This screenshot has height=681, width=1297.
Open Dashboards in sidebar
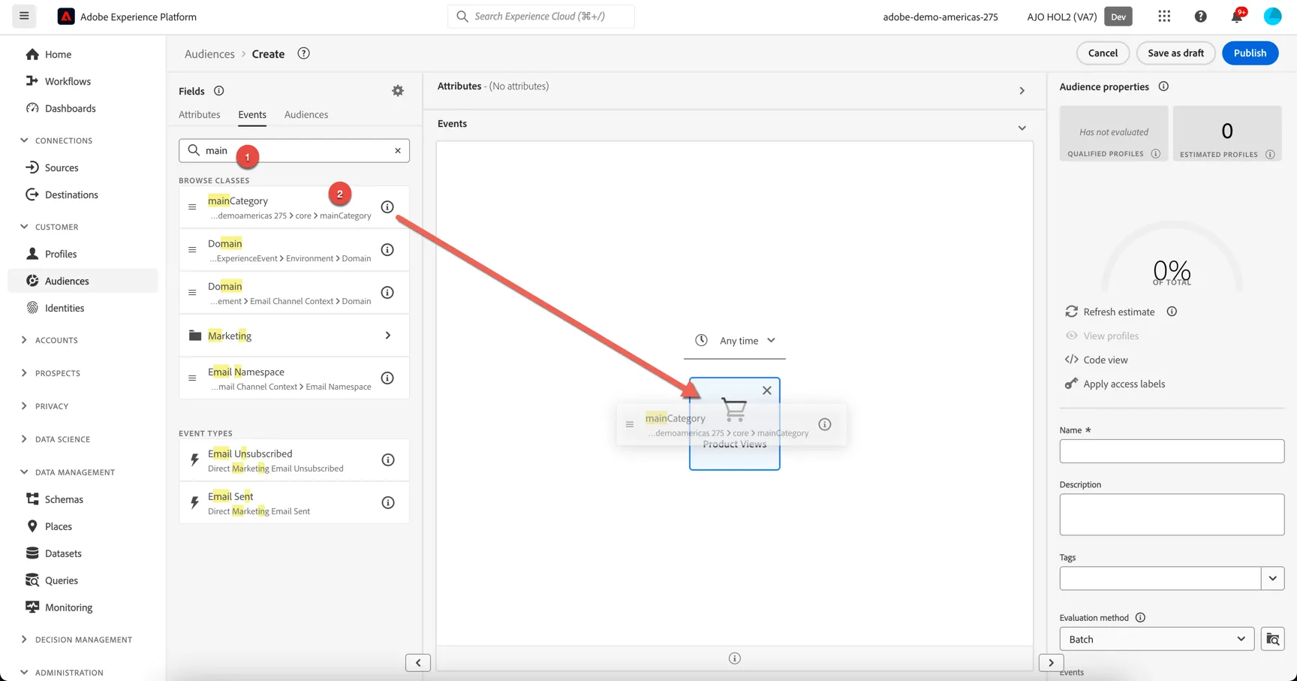click(x=70, y=108)
